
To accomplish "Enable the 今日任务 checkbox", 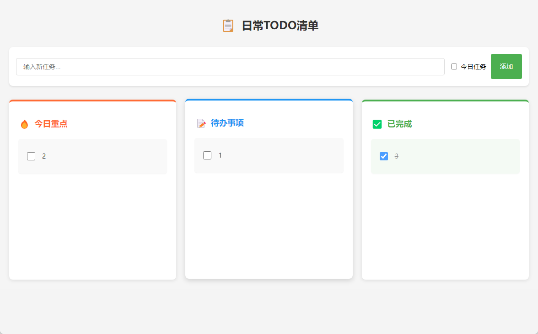I will pyautogui.click(x=454, y=67).
